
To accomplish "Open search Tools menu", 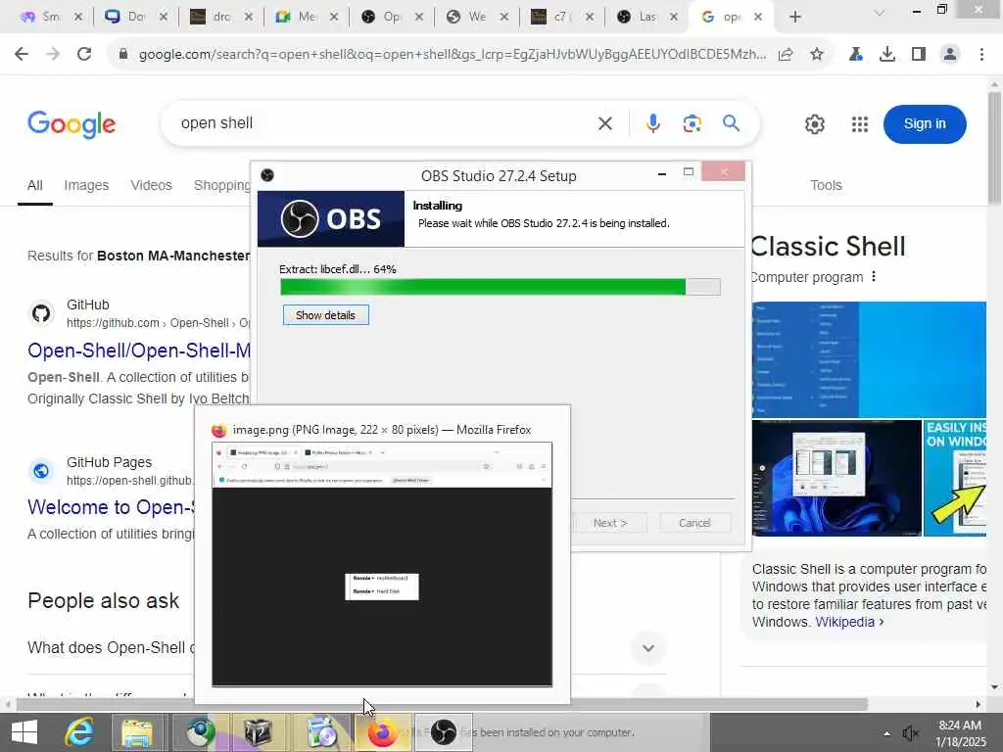I will (826, 185).
